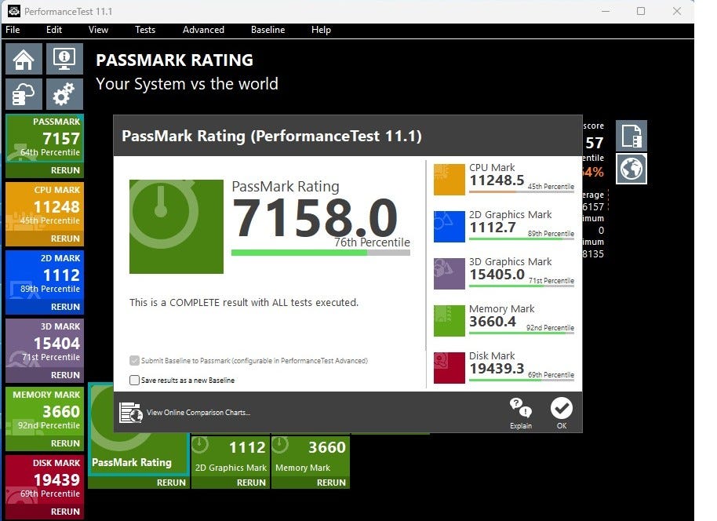Open View Online Comparison Charts link

tap(198, 412)
